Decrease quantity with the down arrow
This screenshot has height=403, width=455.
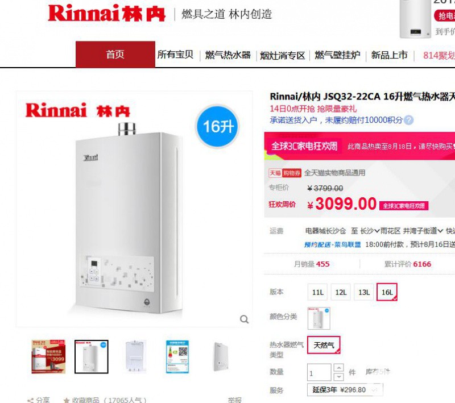pyautogui.click(x=338, y=376)
